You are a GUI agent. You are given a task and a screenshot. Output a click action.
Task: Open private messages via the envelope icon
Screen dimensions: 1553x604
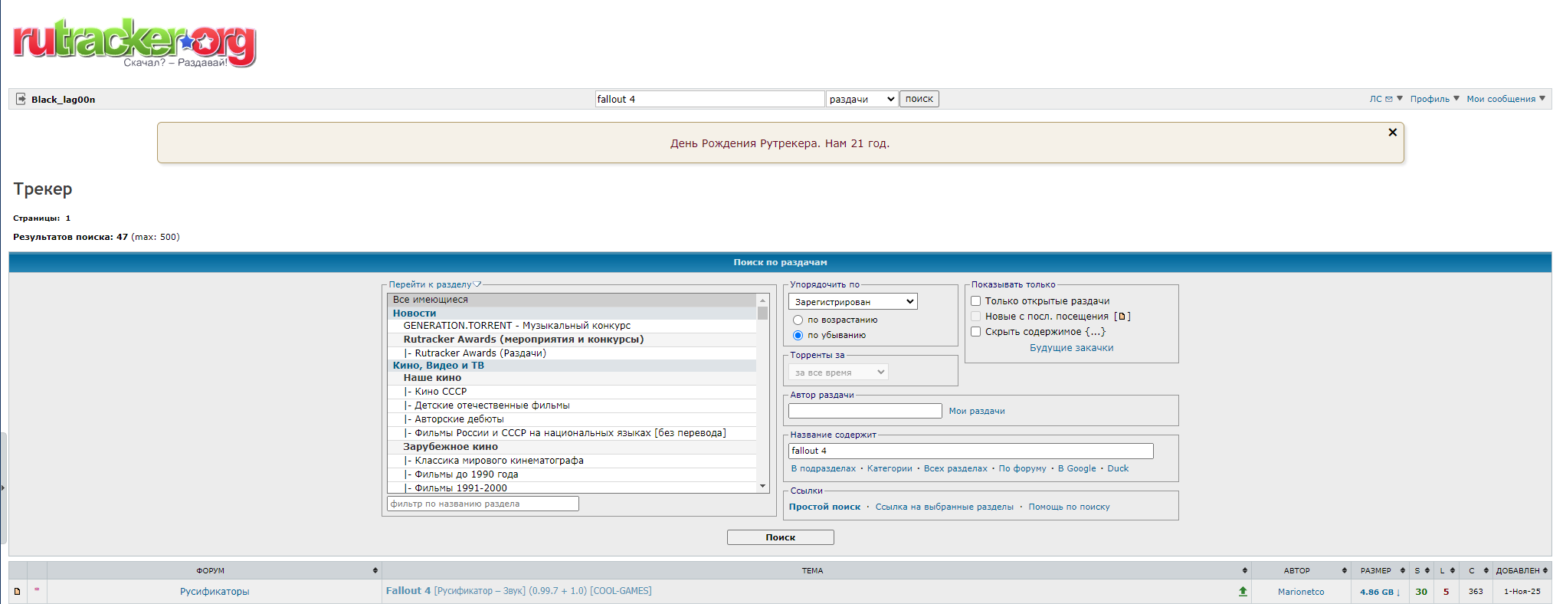(1389, 99)
